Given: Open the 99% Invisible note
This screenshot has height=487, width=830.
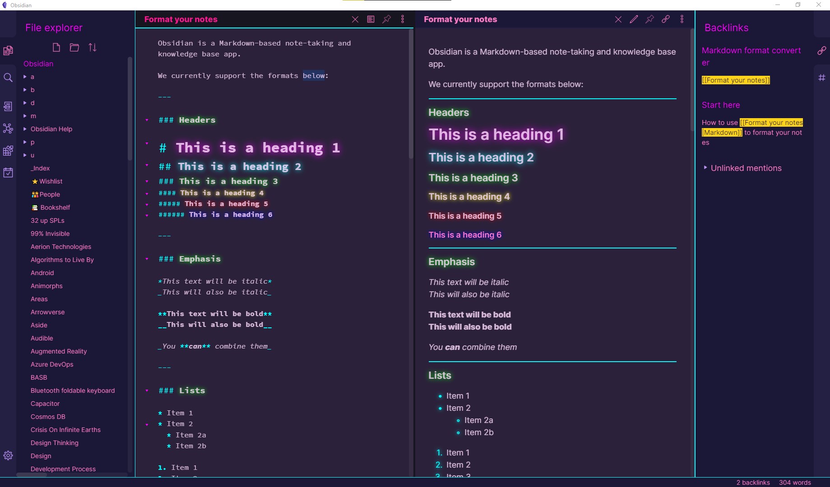Looking at the screenshot, I should coord(50,234).
